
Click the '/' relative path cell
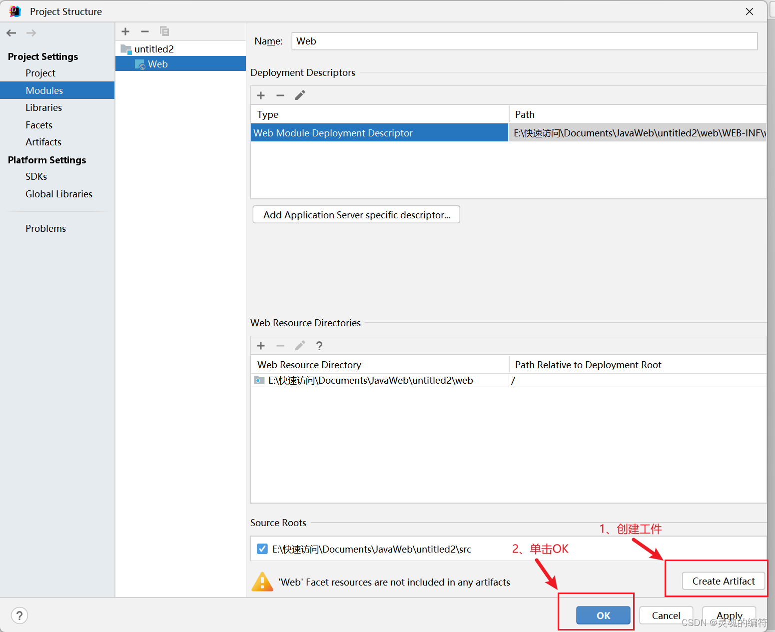click(x=638, y=380)
